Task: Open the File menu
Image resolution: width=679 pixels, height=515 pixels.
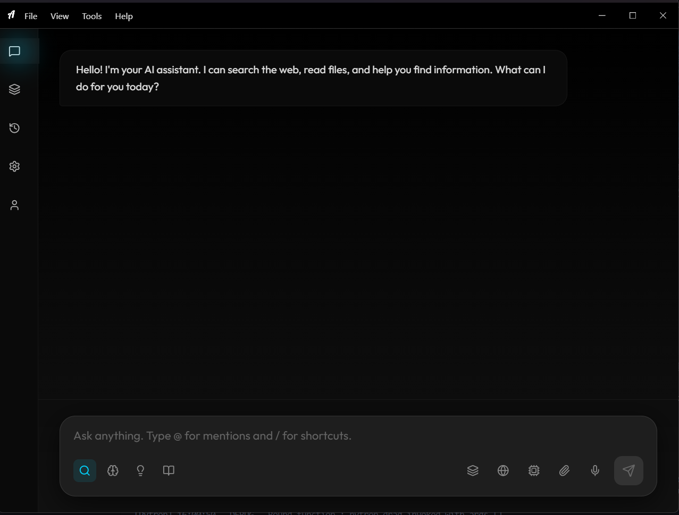Action: click(30, 16)
